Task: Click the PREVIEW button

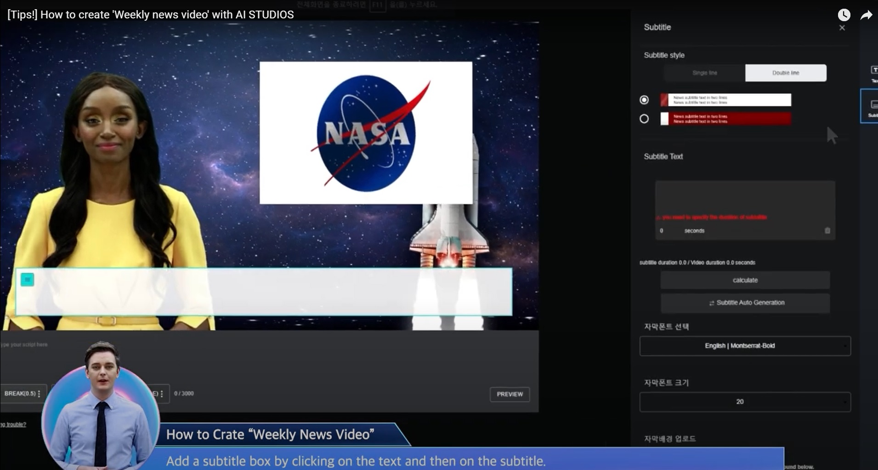Action: [x=510, y=395]
